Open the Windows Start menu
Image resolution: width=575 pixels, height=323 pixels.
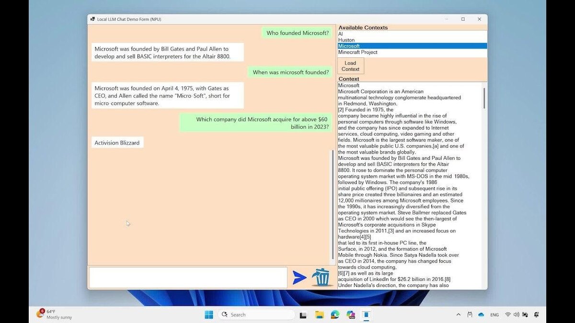209,314
